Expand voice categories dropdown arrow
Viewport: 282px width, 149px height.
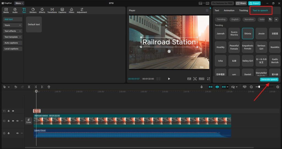(x=276, y=20)
